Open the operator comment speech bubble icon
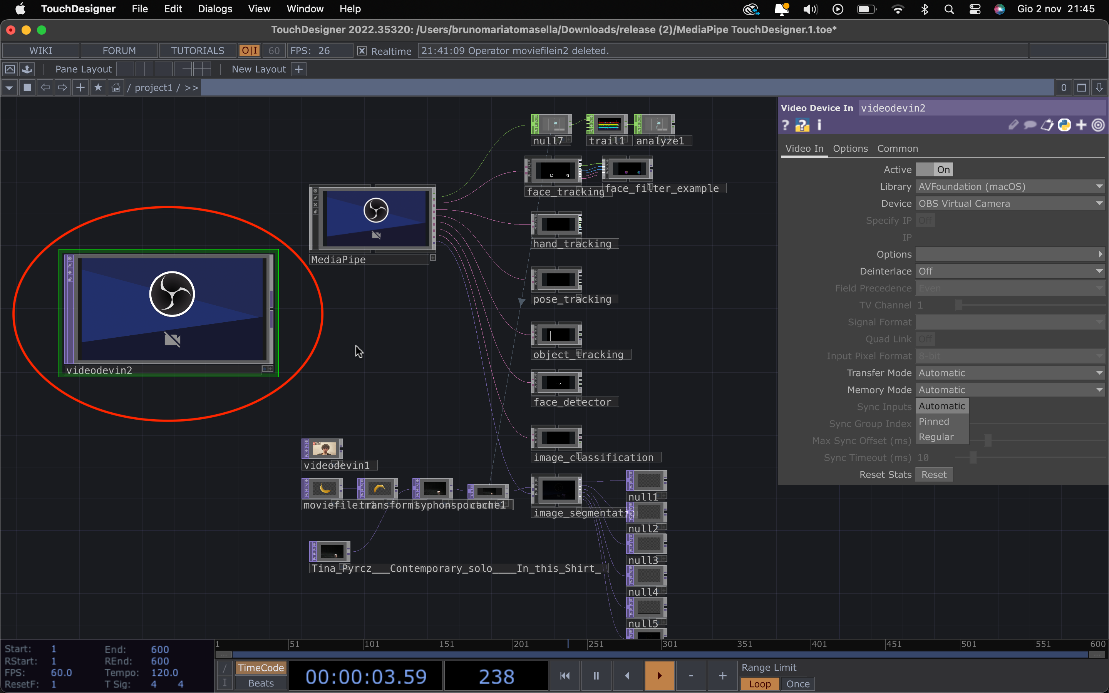The width and height of the screenshot is (1109, 693). (1030, 125)
